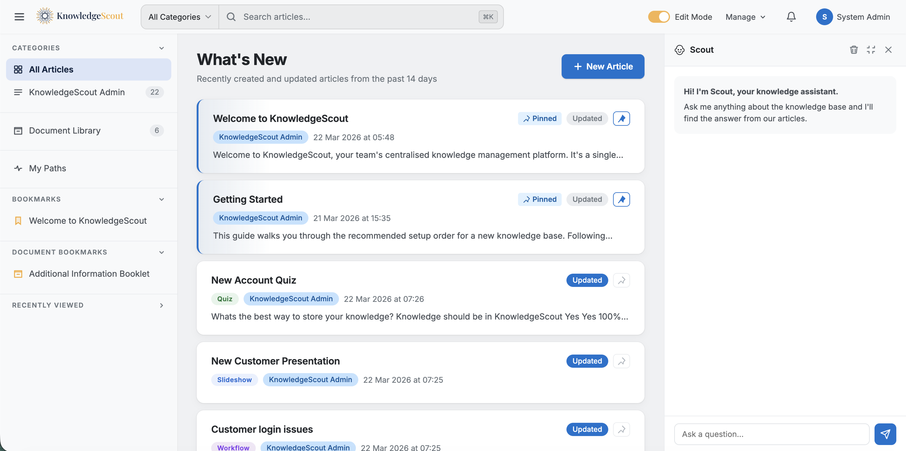The height and width of the screenshot is (451, 906).
Task: Pin the Customer login issues article
Action: [621, 429]
